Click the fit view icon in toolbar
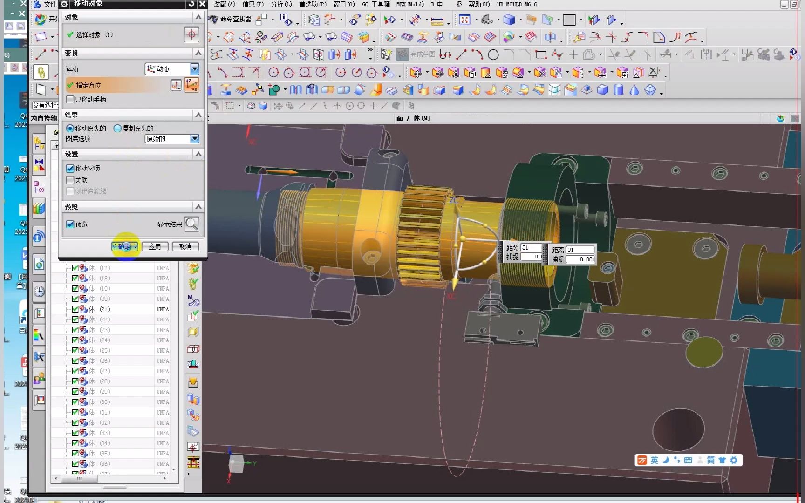This screenshot has width=805, height=503. [x=464, y=20]
